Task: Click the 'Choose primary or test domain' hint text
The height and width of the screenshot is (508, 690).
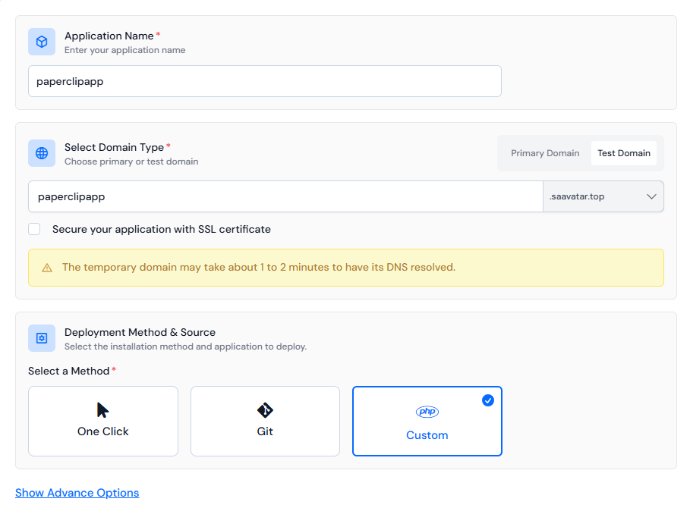Action: click(131, 161)
